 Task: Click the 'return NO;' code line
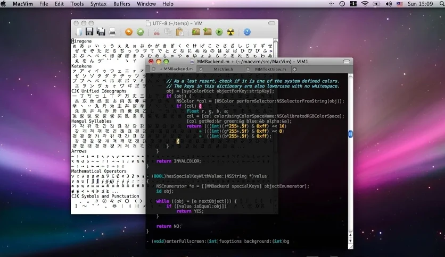click(x=169, y=226)
